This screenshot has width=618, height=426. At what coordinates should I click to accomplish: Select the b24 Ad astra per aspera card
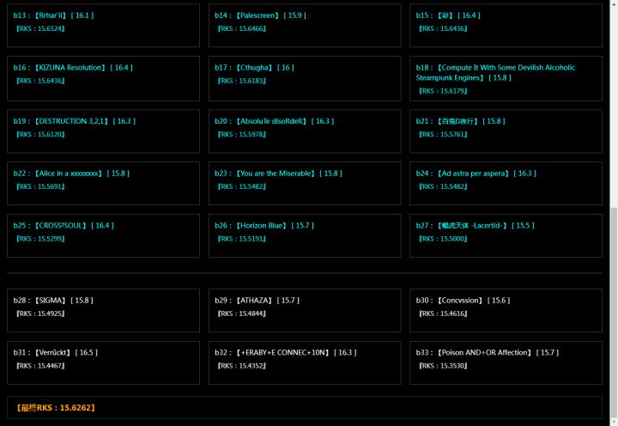pos(506,184)
